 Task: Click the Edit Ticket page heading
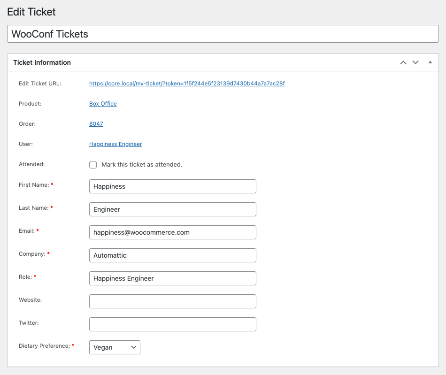coord(31,12)
